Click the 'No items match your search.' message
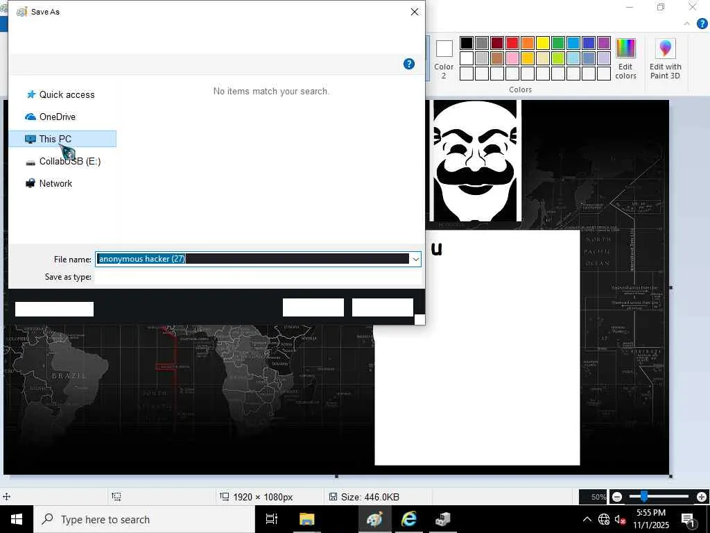The height and width of the screenshot is (533, 710). [271, 91]
